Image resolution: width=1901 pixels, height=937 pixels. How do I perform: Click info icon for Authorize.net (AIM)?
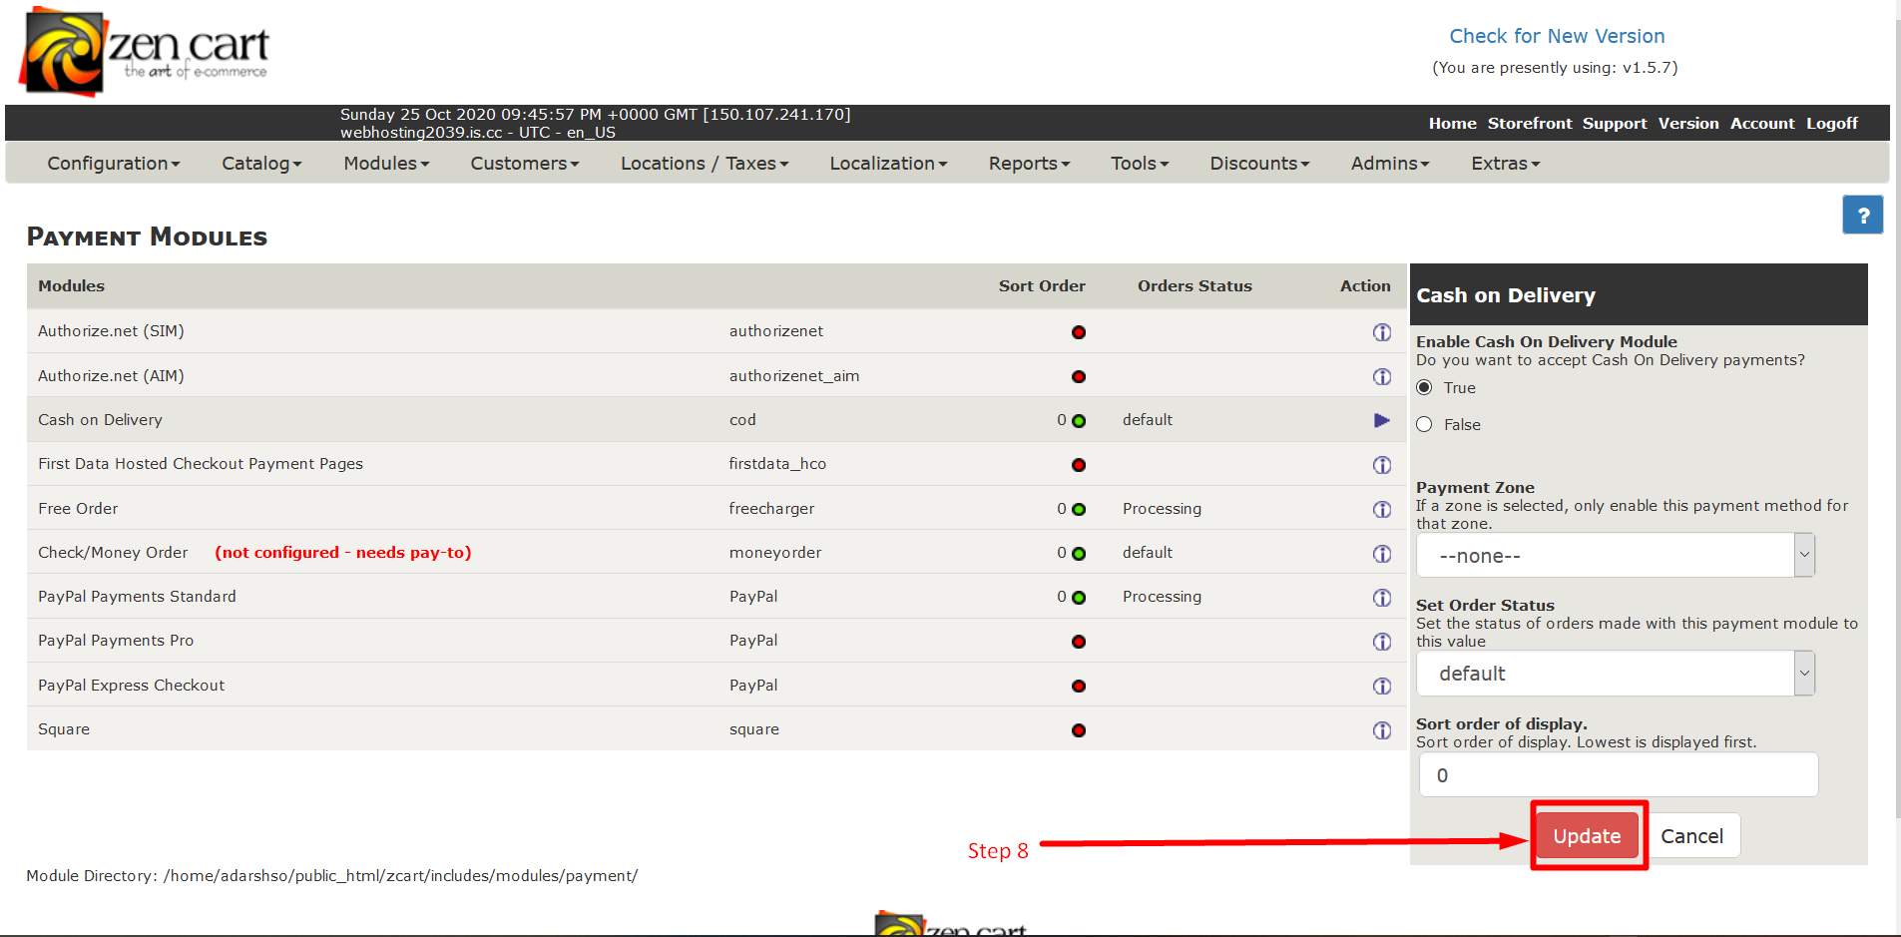(x=1382, y=376)
